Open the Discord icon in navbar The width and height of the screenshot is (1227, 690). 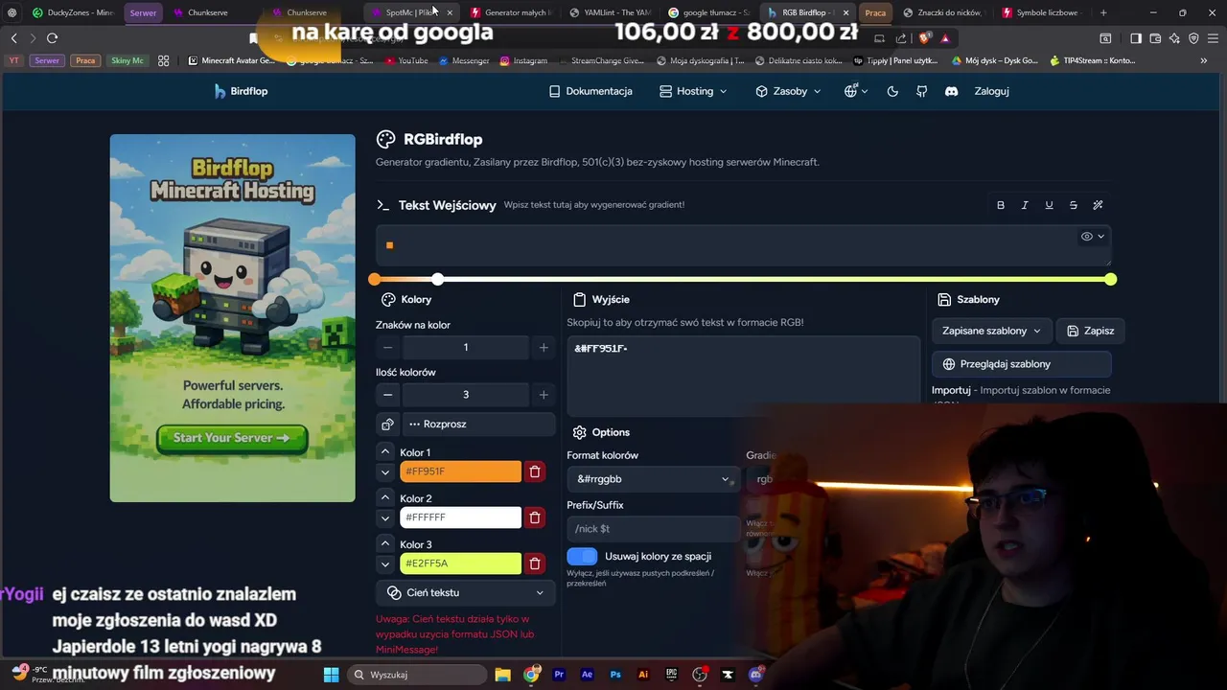[x=951, y=91]
